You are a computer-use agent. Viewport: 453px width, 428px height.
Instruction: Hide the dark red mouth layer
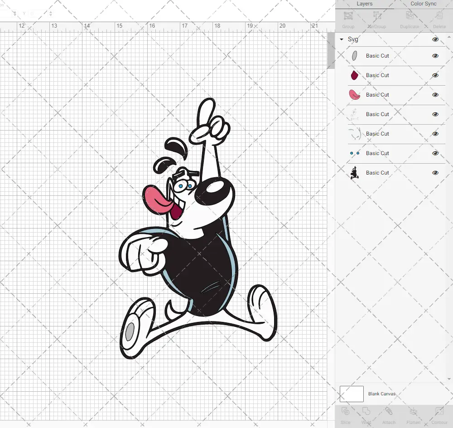[x=435, y=75]
